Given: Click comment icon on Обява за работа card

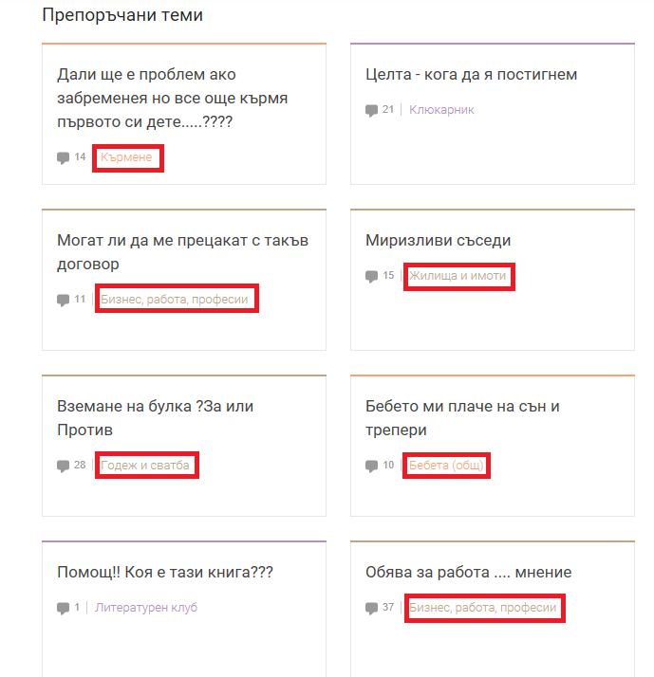Looking at the screenshot, I should coord(371,608).
